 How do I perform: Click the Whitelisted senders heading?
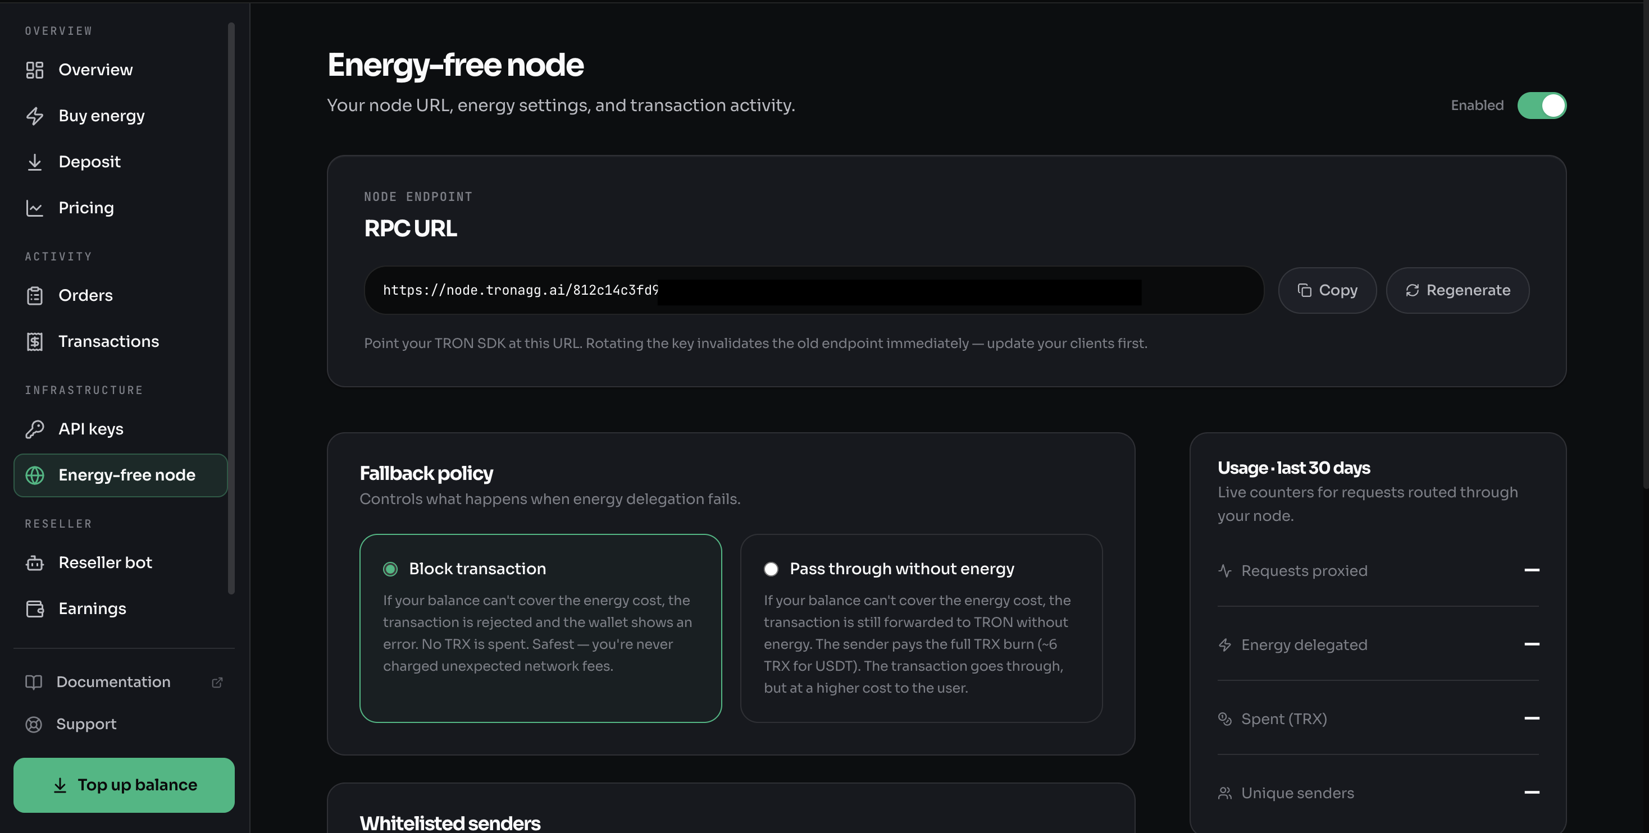tap(450, 823)
